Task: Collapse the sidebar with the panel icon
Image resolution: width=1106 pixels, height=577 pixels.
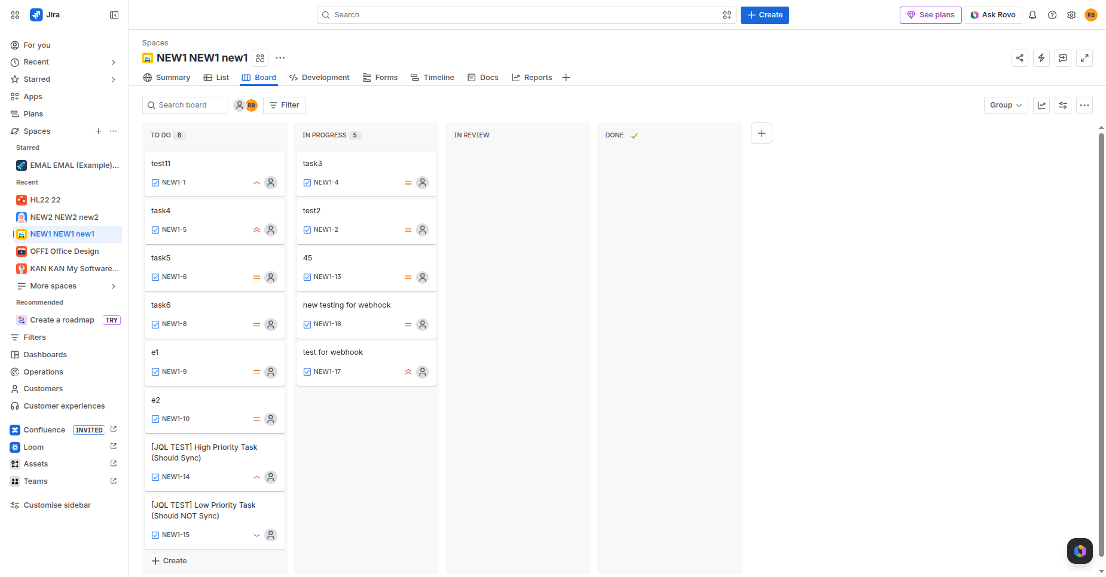Action: [x=114, y=15]
